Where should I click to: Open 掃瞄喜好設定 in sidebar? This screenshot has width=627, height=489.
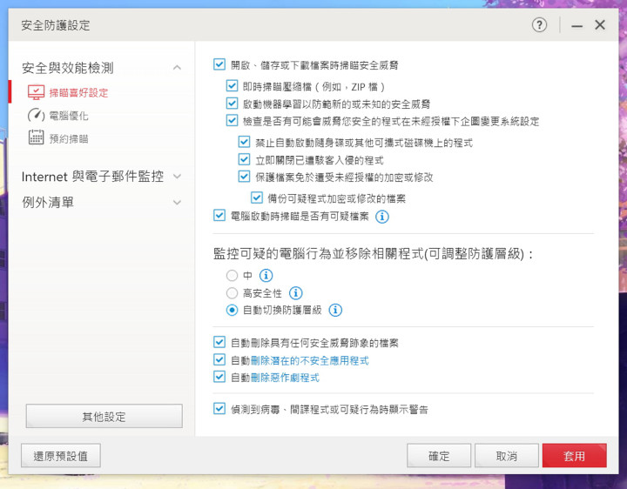(78, 93)
